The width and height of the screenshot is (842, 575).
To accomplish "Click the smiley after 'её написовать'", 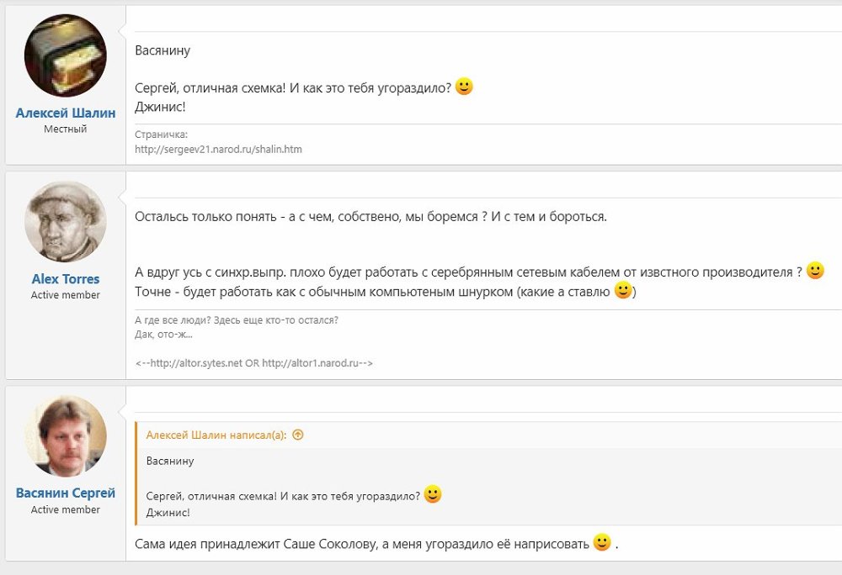I will [601, 542].
